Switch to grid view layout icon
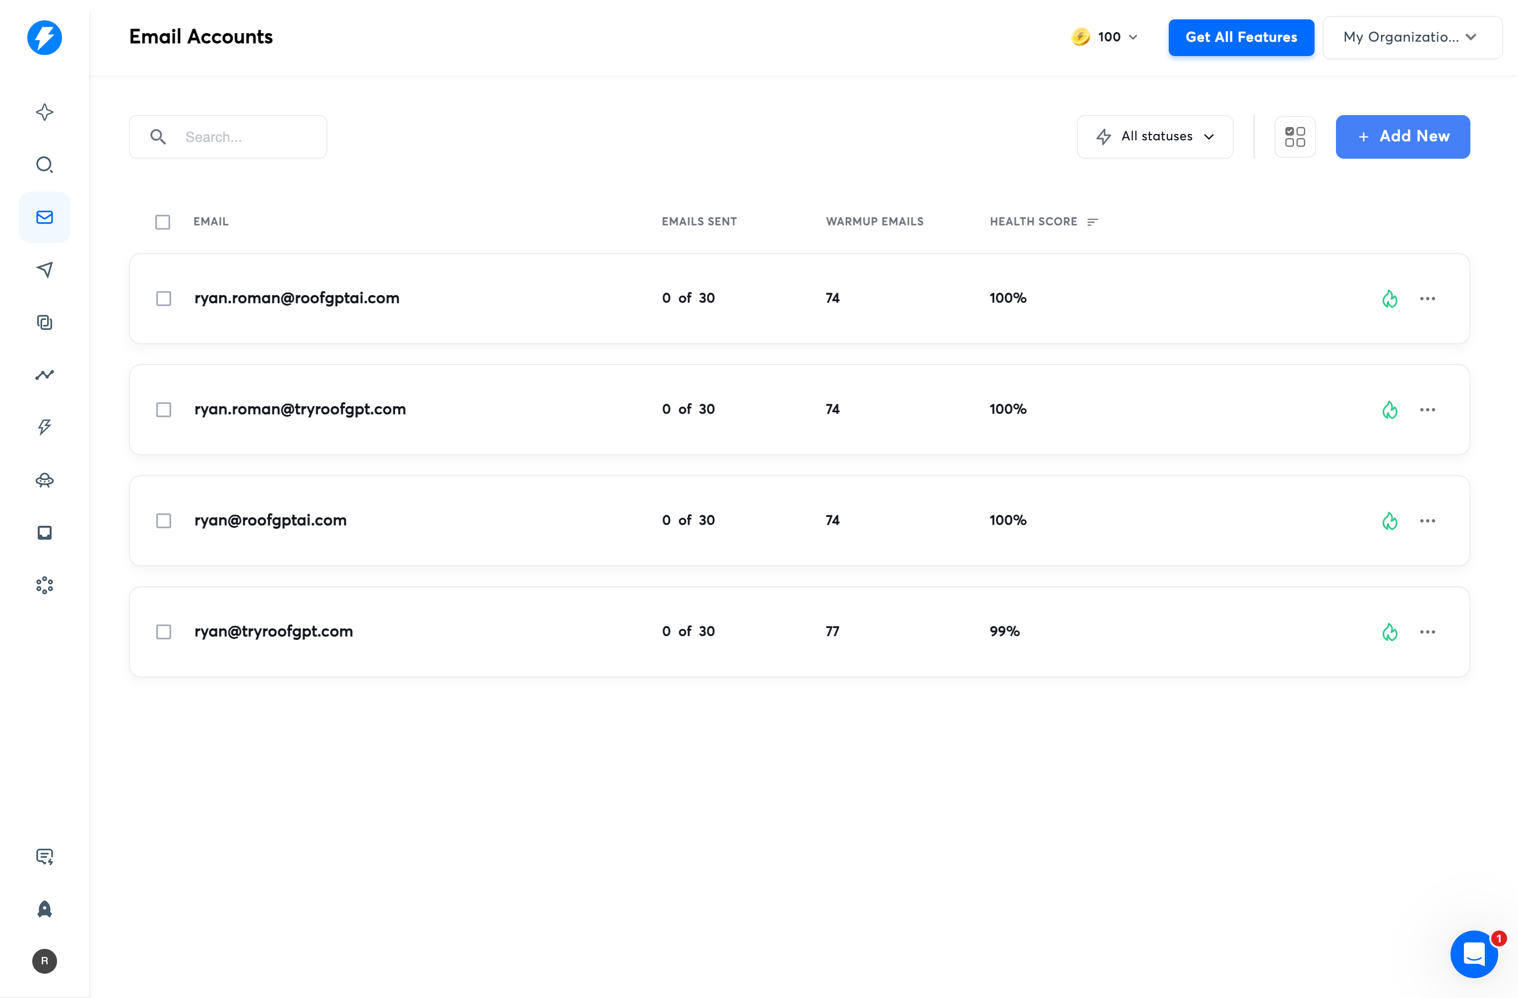 (1295, 136)
